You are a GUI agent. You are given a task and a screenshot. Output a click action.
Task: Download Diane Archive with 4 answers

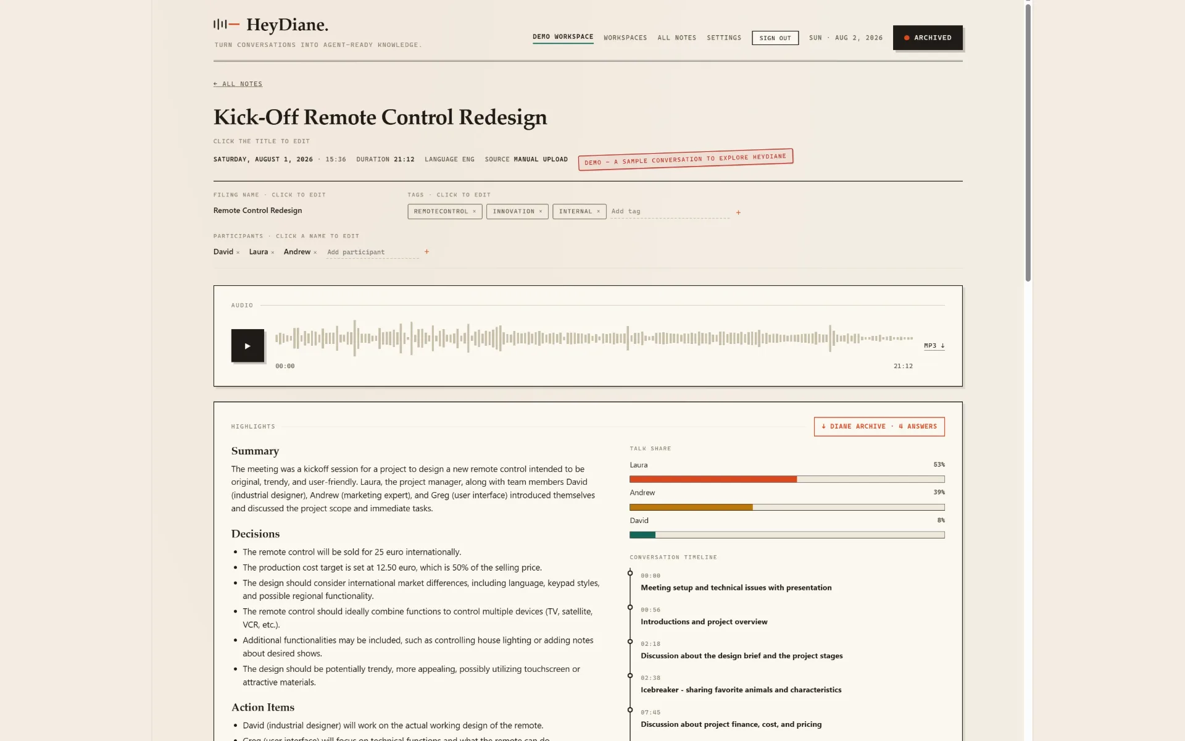[879, 427]
